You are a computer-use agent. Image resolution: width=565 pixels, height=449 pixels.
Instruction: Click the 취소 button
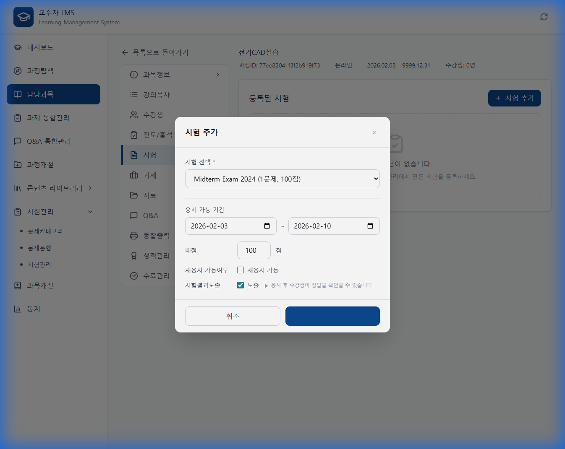coord(233,316)
